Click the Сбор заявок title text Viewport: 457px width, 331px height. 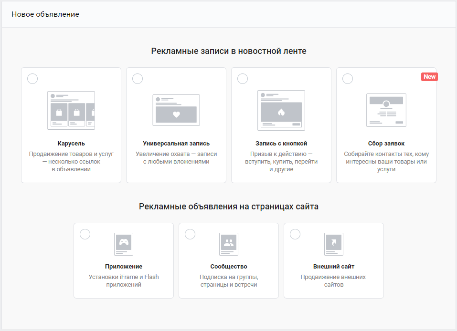[x=386, y=144]
